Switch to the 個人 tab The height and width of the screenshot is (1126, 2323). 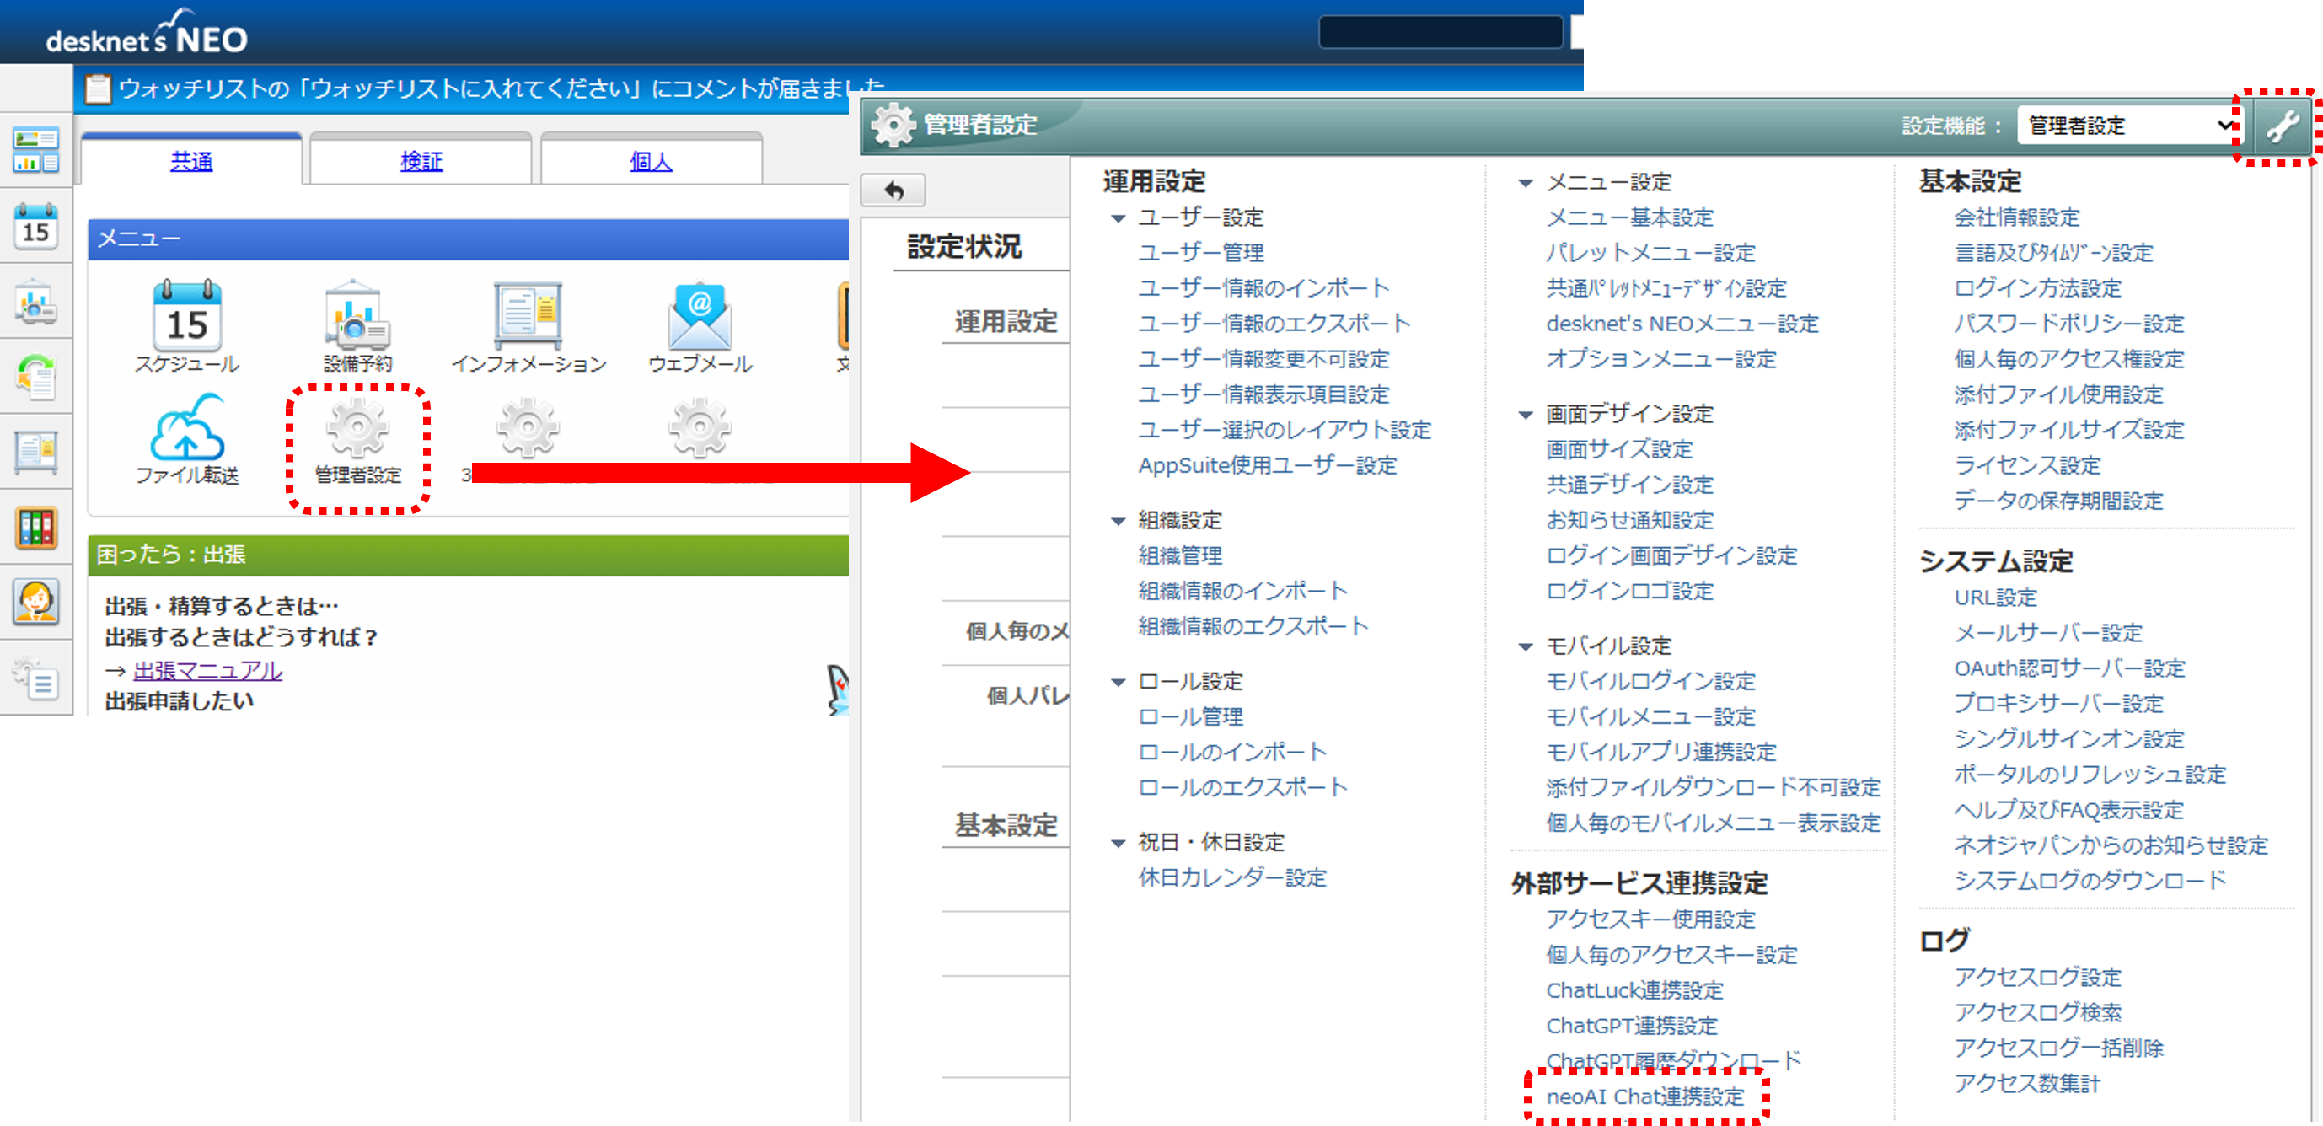[650, 161]
